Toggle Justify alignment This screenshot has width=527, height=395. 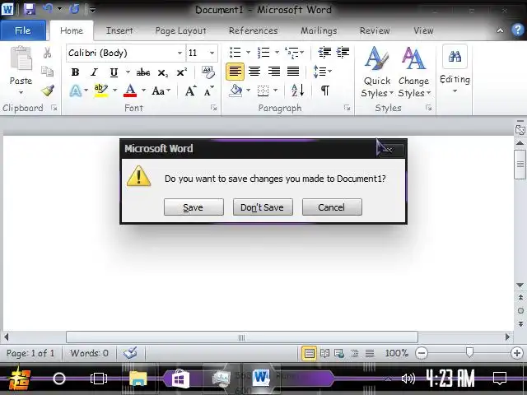(293, 72)
